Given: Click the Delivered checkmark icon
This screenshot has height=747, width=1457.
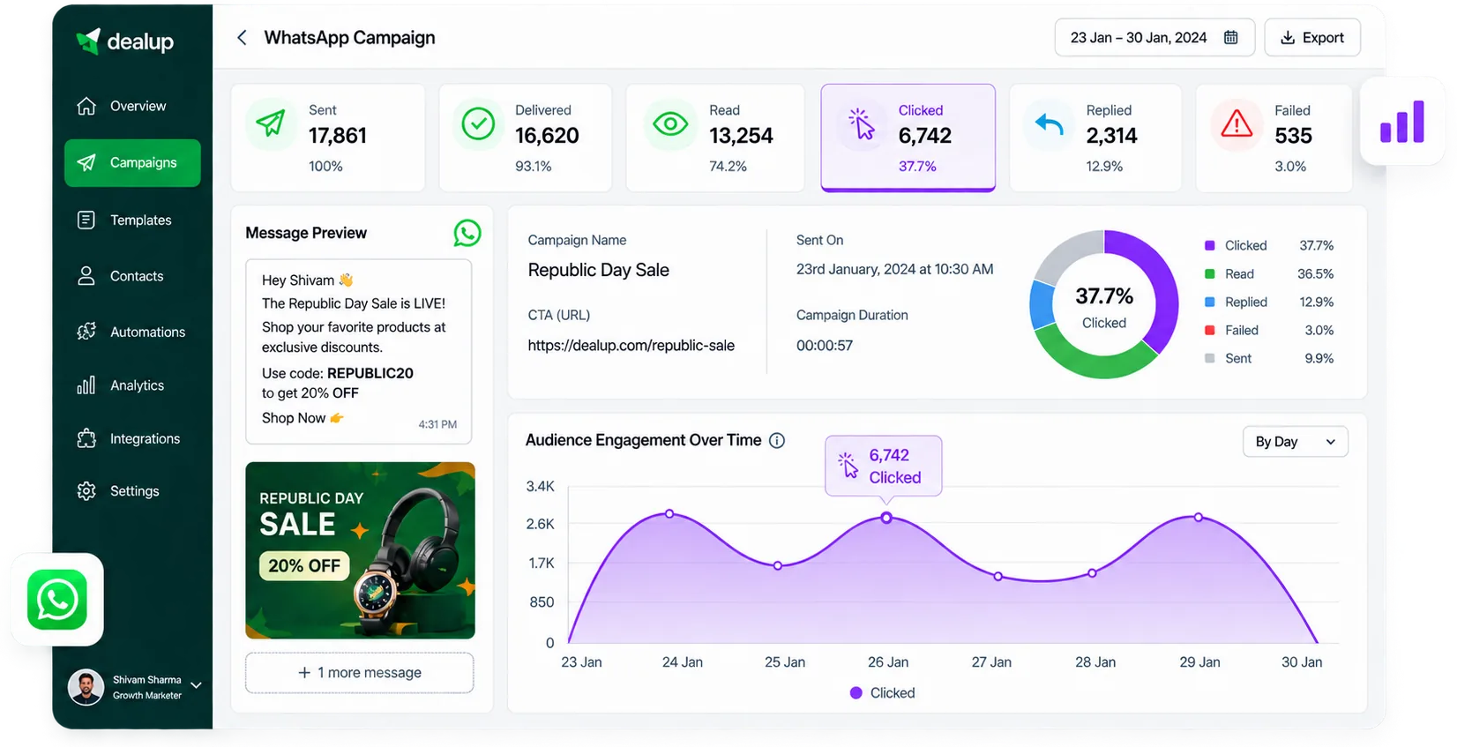Looking at the screenshot, I should pyautogui.click(x=478, y=123).
